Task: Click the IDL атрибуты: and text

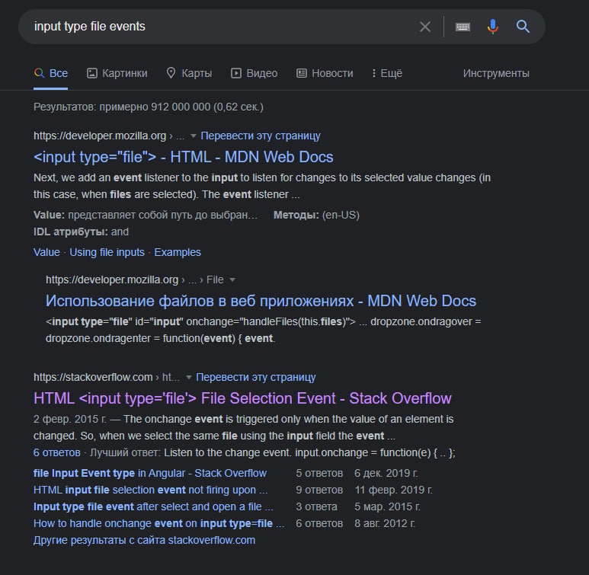Action: point(81,232)
